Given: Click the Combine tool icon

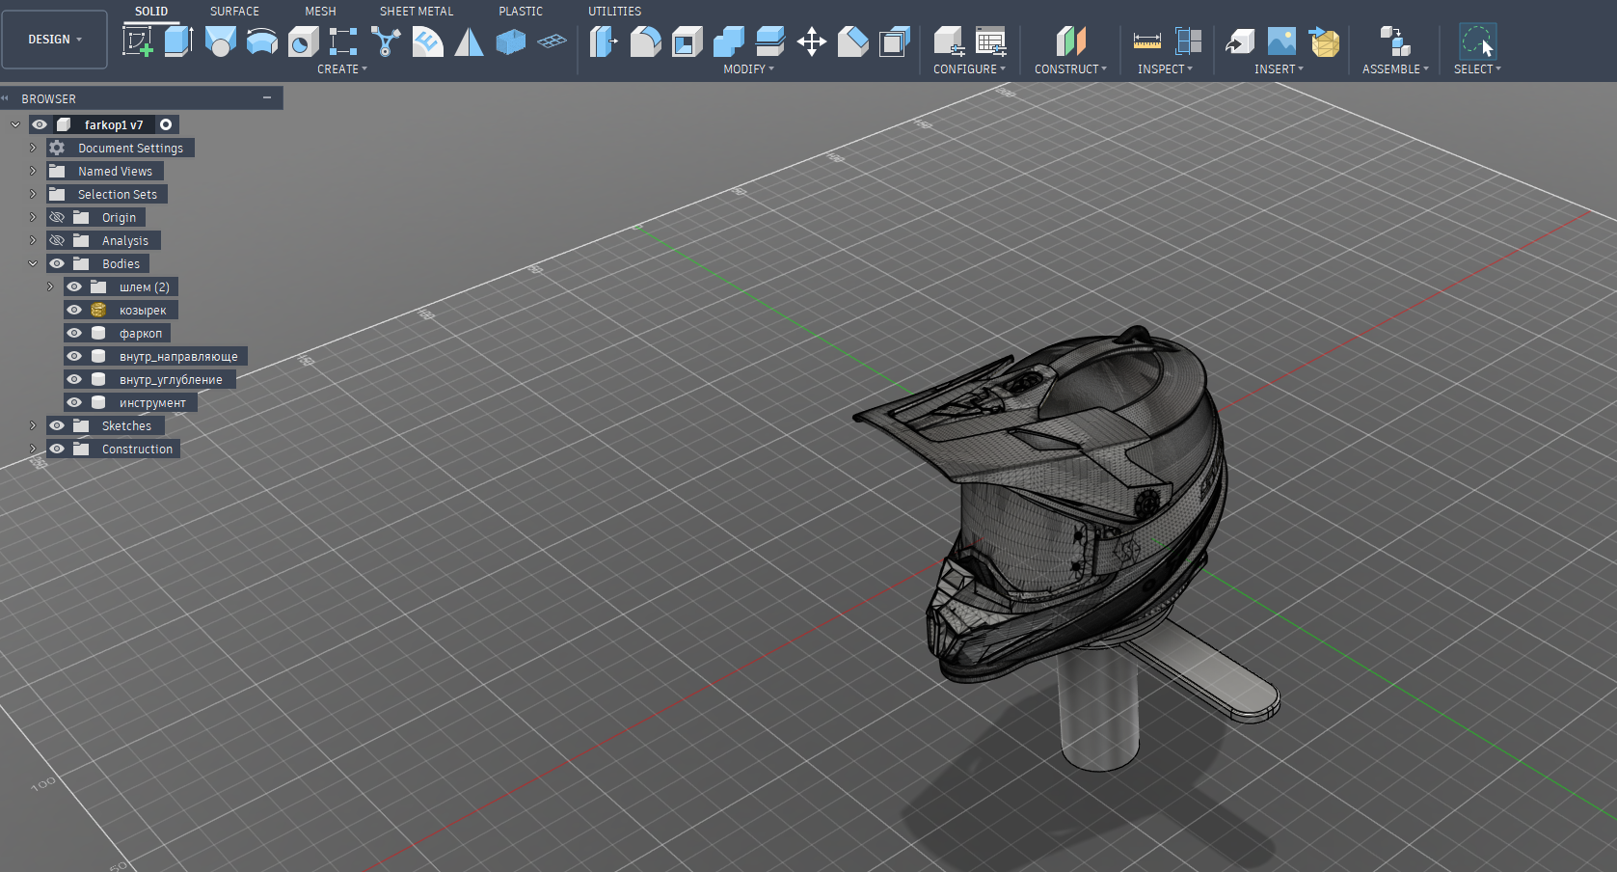Looking at the screenshot, I should (728, 41).
